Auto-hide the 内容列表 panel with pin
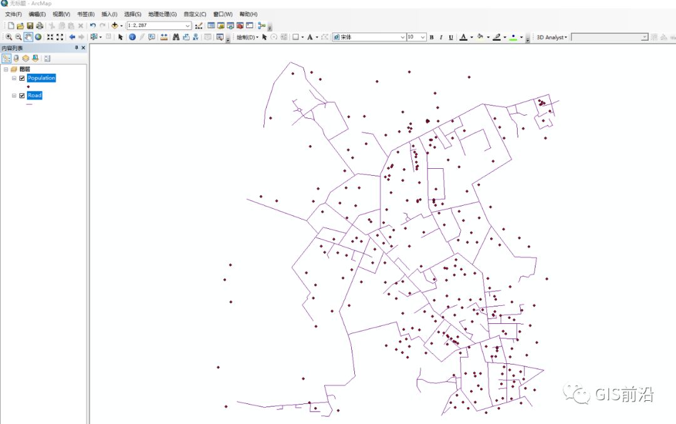676x424 pixels. (x=76, y=48)
